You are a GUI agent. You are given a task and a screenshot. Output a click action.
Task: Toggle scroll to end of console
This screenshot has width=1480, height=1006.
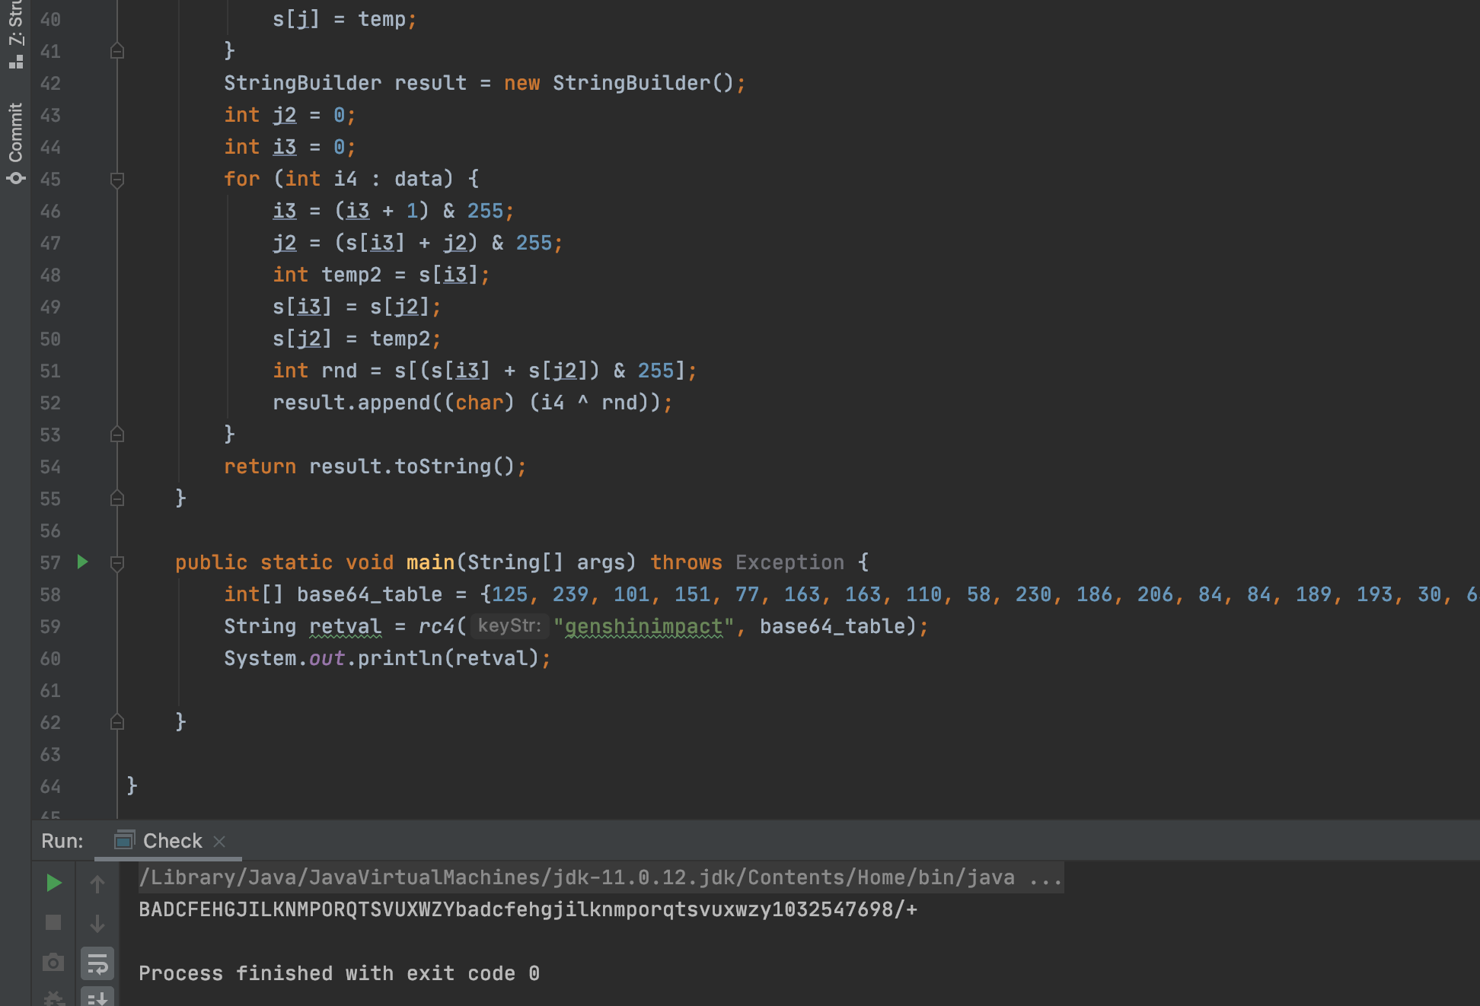[97, 998]
